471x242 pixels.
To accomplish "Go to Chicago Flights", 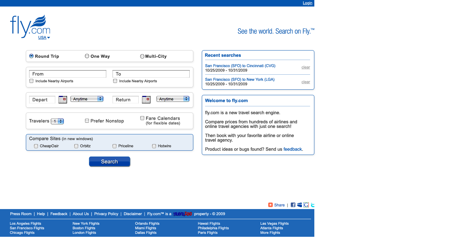I will tap(22, 233).
